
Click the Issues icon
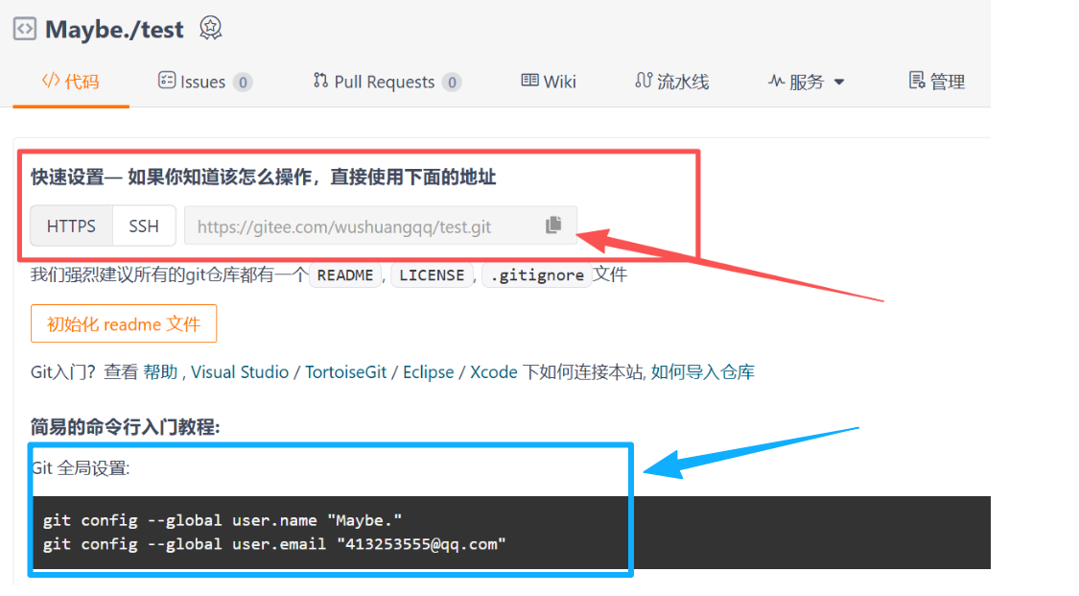167,81
